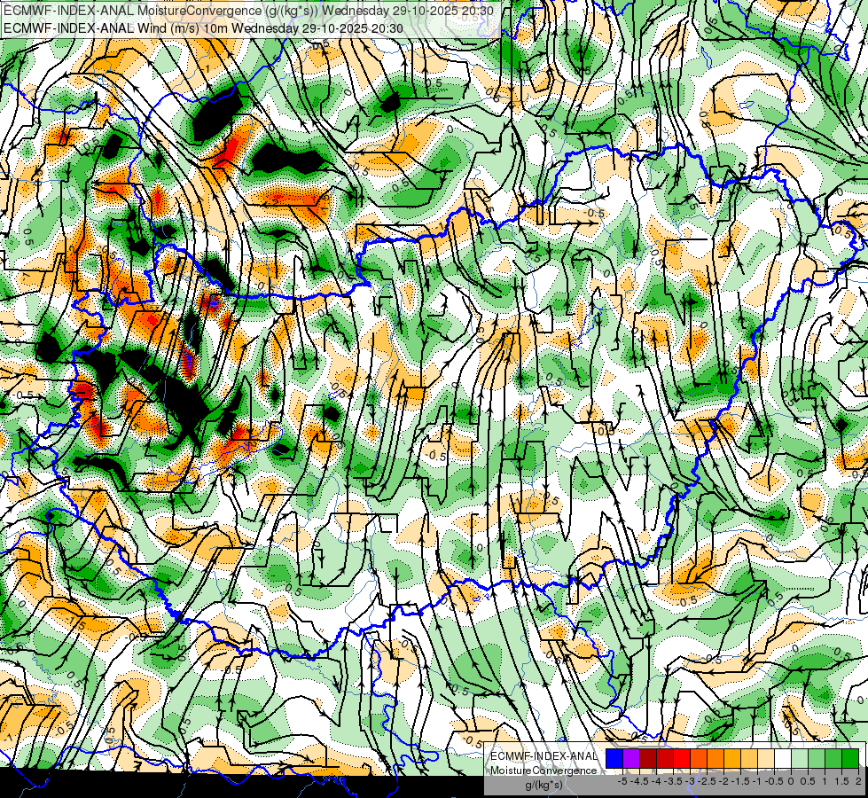Click the '-3.5' tick label on colorbar
This screenshot has height=798, width=868.
coord(673,781)
